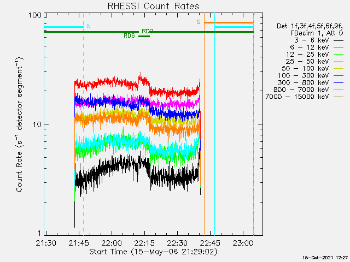Click the '21:30' x-axis tick label
The width and height of the screenshot is (350, 262).
tap(46, 243)
